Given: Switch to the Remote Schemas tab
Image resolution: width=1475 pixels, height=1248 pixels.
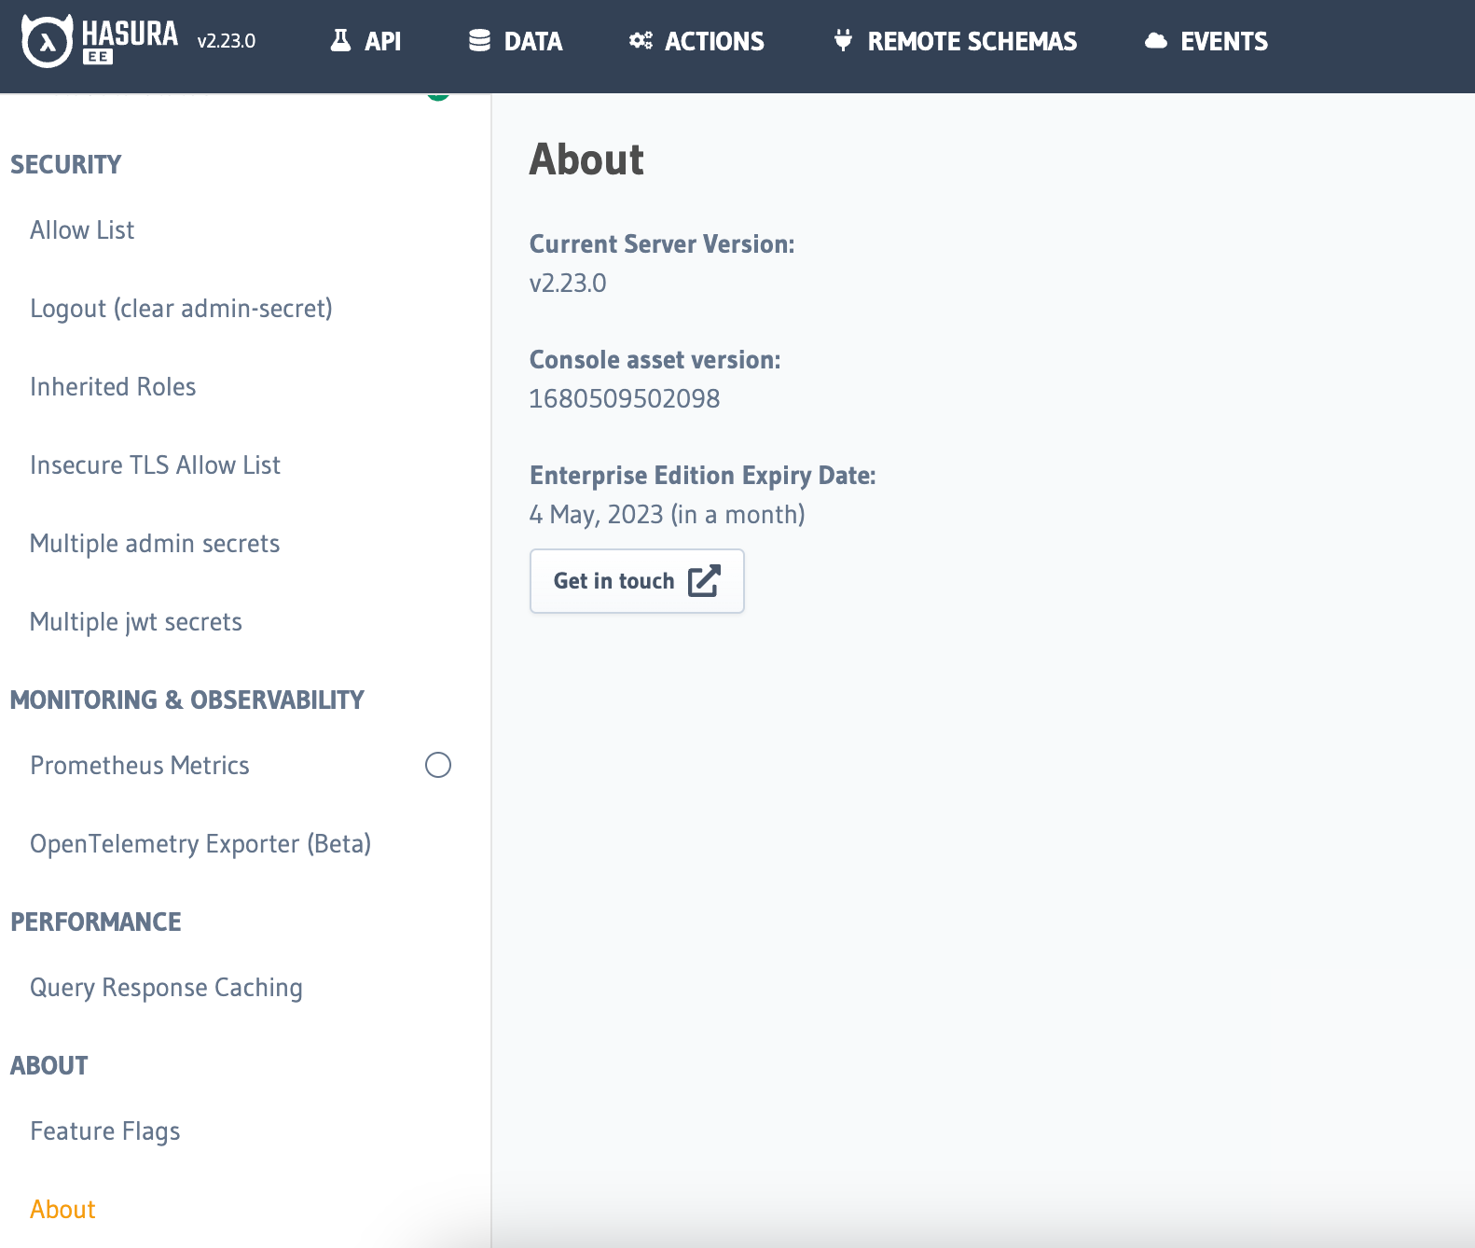Looking at the screenshot, I should [971, 41].
